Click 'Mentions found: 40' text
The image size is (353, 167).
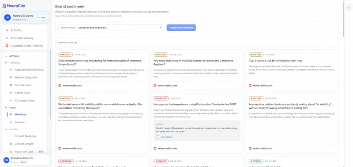click(68, 42)
